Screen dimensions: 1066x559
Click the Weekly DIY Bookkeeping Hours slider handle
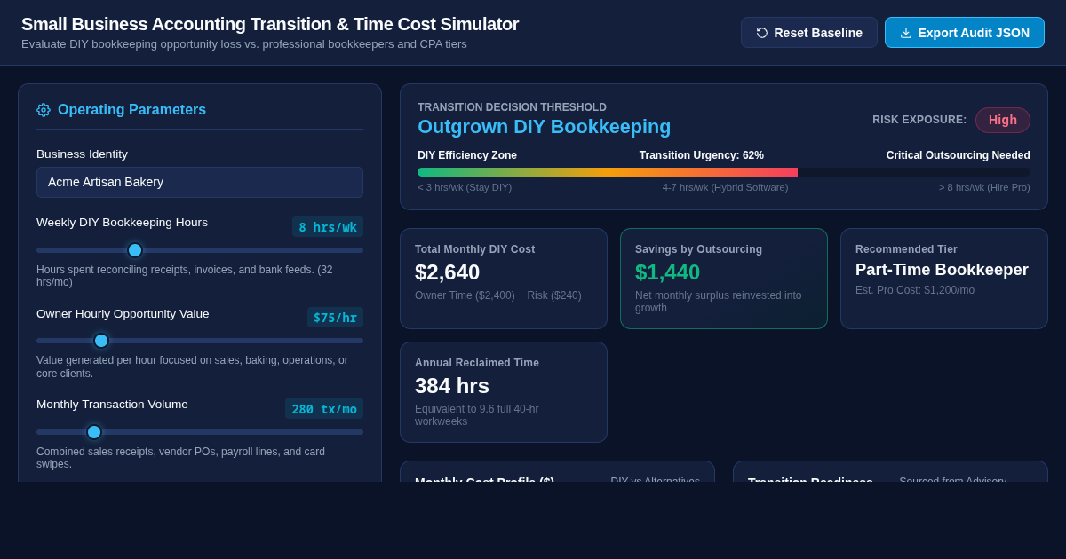[x=135, y=250]
